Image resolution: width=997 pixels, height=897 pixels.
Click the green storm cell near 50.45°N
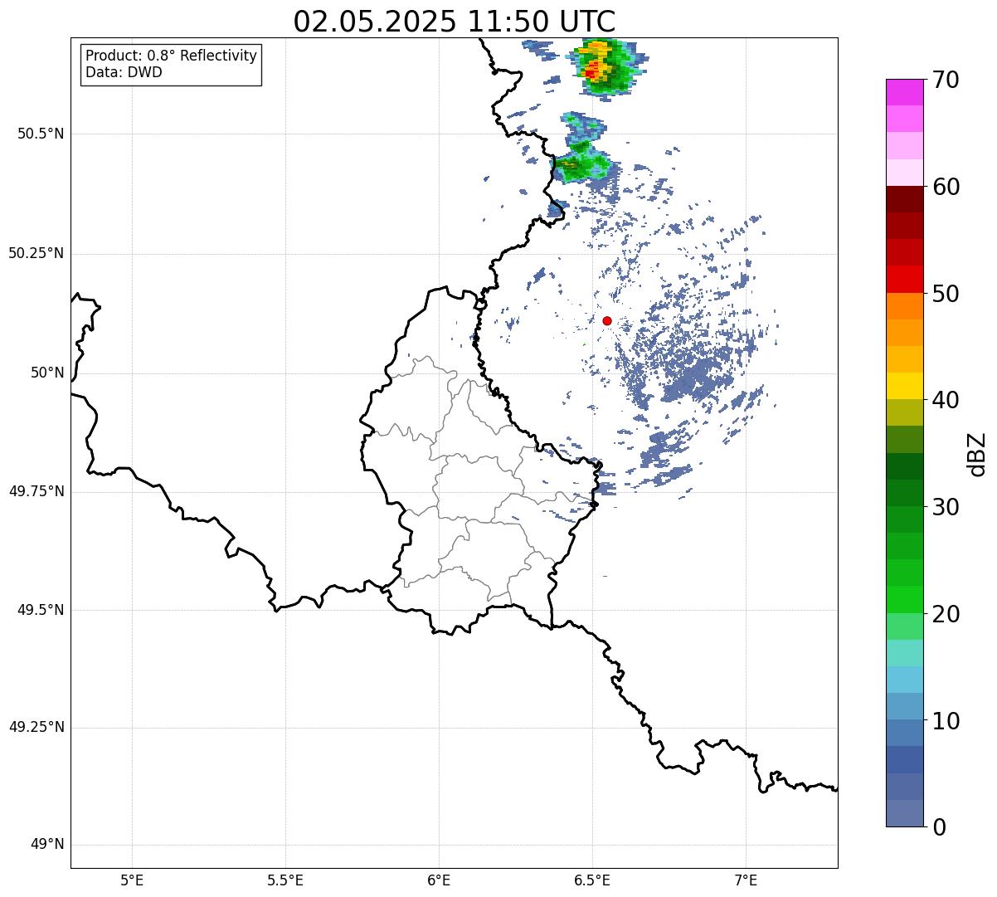point(581,163)
